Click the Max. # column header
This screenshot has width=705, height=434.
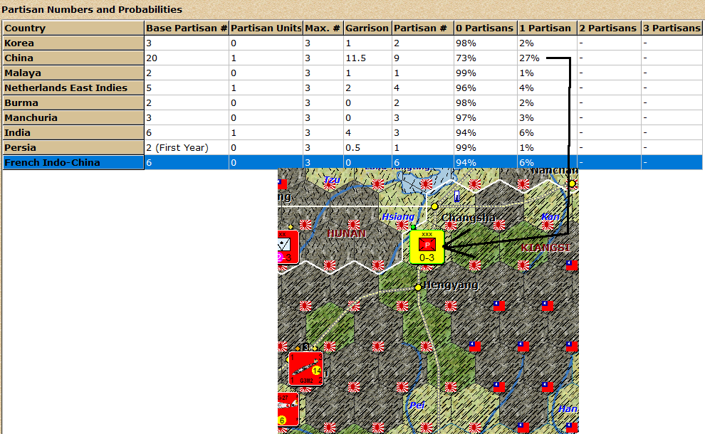pos(323,28)
